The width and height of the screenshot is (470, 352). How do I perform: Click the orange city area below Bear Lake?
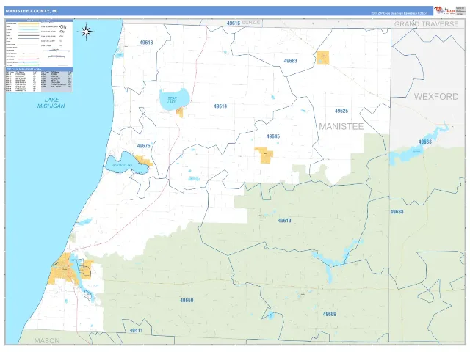180,112
